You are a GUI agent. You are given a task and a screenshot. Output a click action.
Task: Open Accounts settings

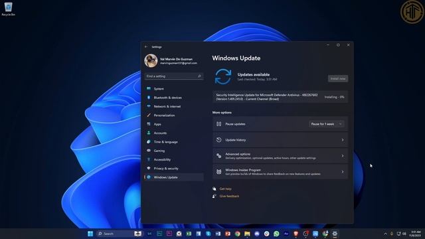pyautogui.click(x=174, y=133)
